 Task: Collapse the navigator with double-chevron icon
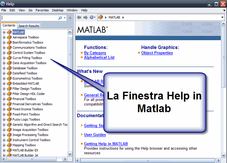tap(70, 18)
